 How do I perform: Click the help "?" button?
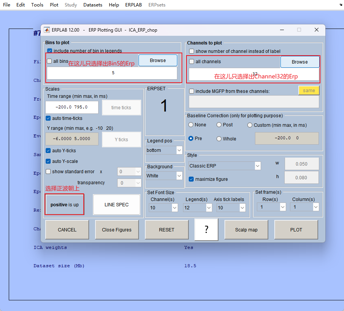pos(206,230)
